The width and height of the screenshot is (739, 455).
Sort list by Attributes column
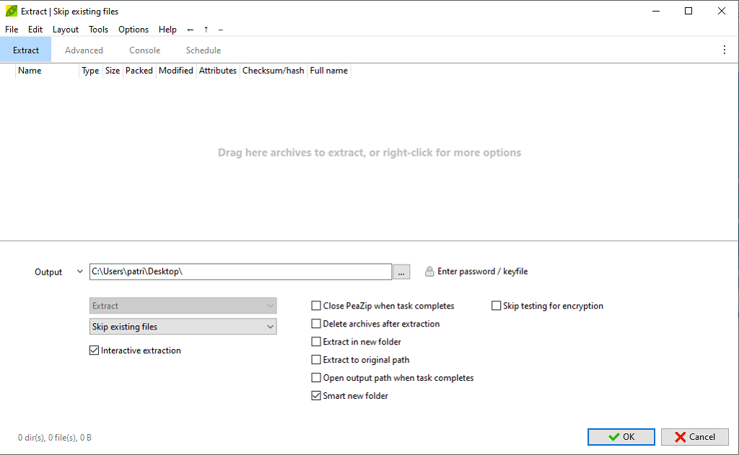218,71
